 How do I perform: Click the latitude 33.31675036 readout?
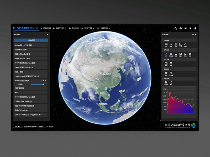[46, 127]
